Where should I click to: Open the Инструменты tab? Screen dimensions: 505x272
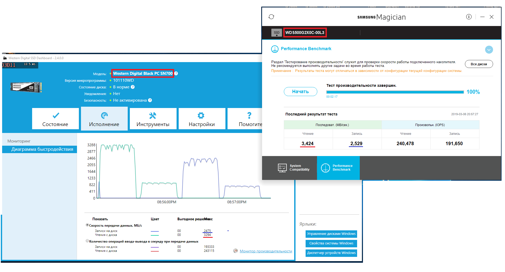(x=153, y=119)
